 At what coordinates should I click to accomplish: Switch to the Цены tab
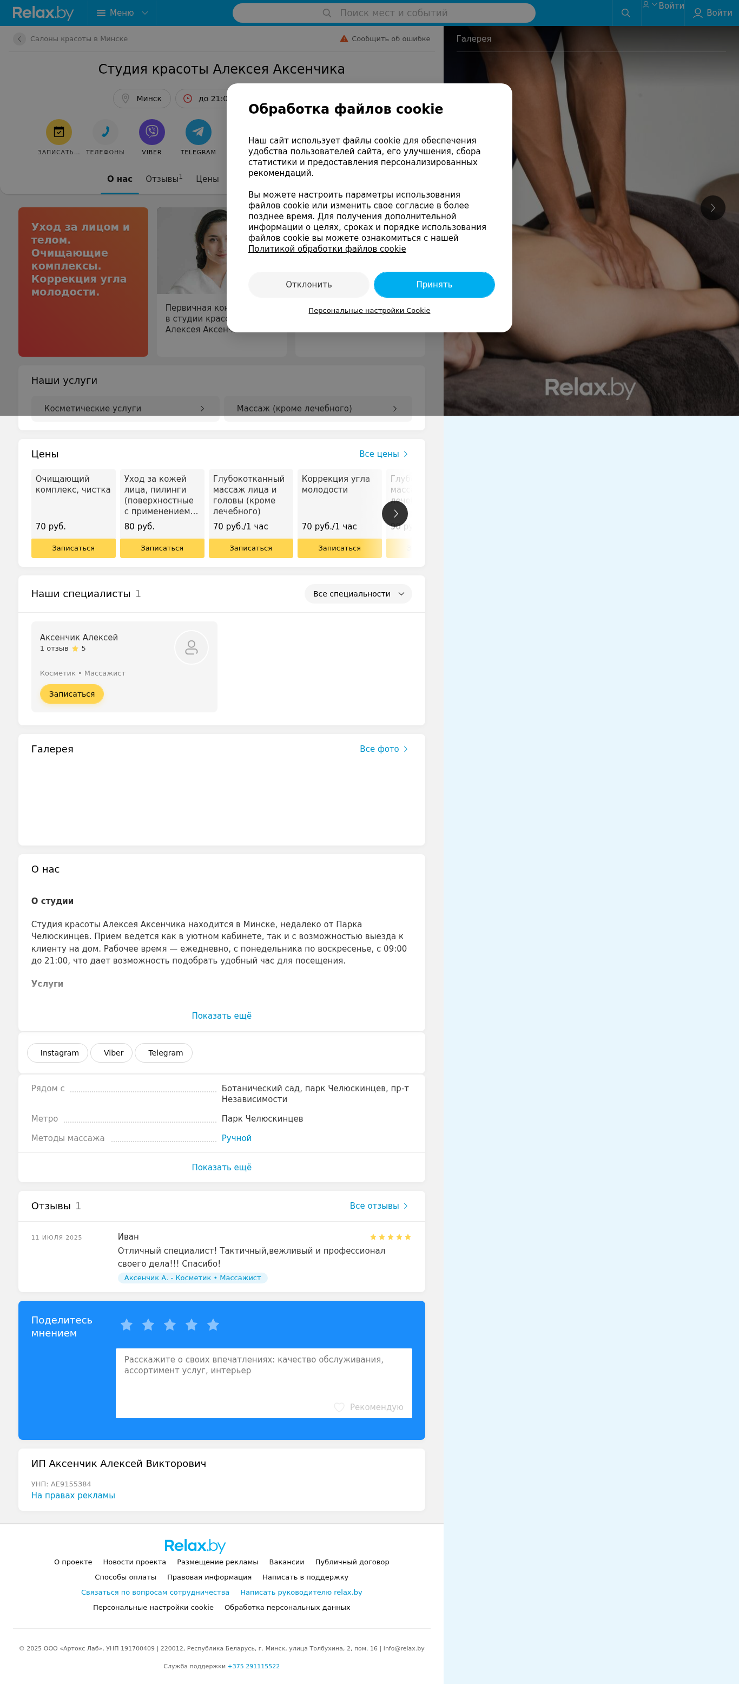click(x=207, y=179)
